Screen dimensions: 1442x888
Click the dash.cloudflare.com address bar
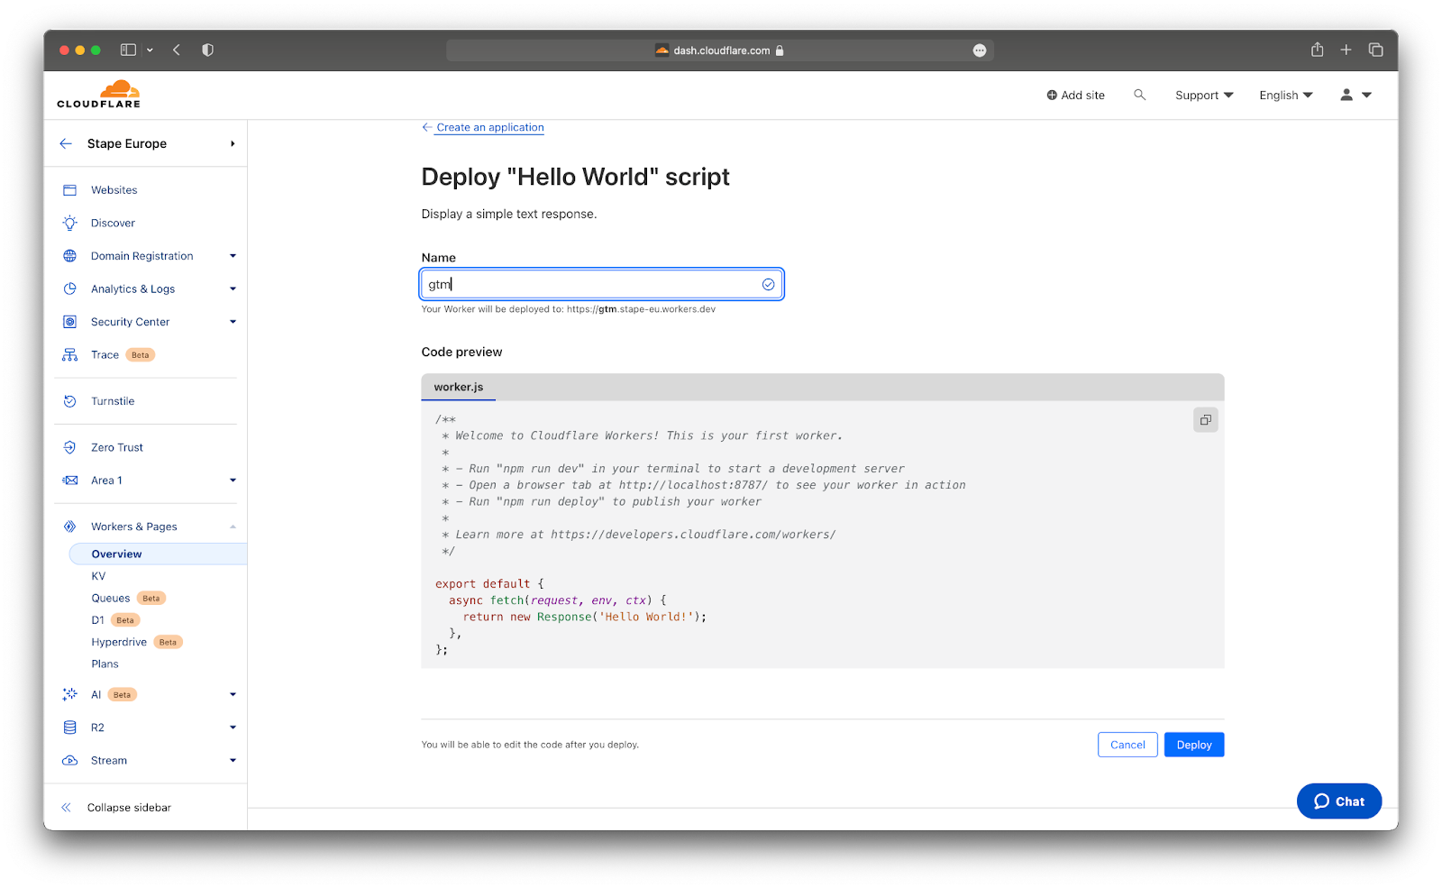click(x=719, y=50)
